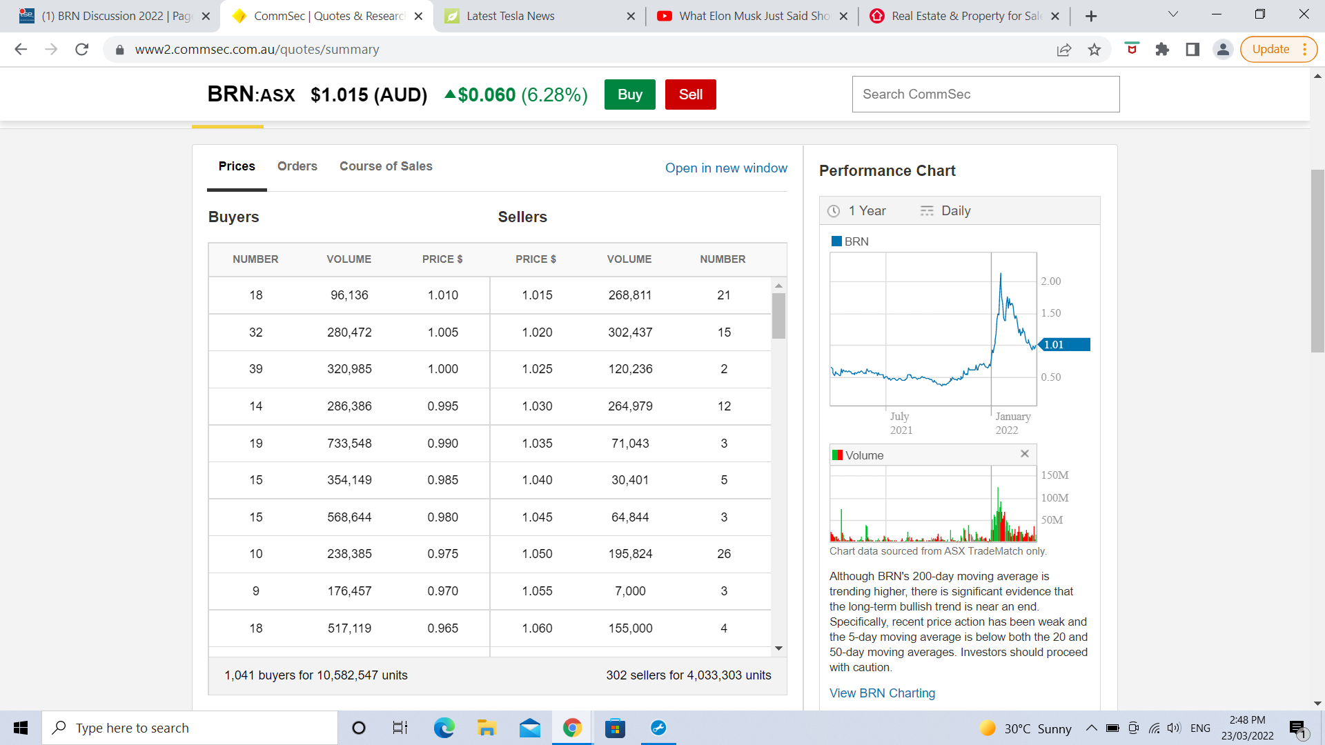
Task: Switch to the Orders tab
Action: click(297, 166)
